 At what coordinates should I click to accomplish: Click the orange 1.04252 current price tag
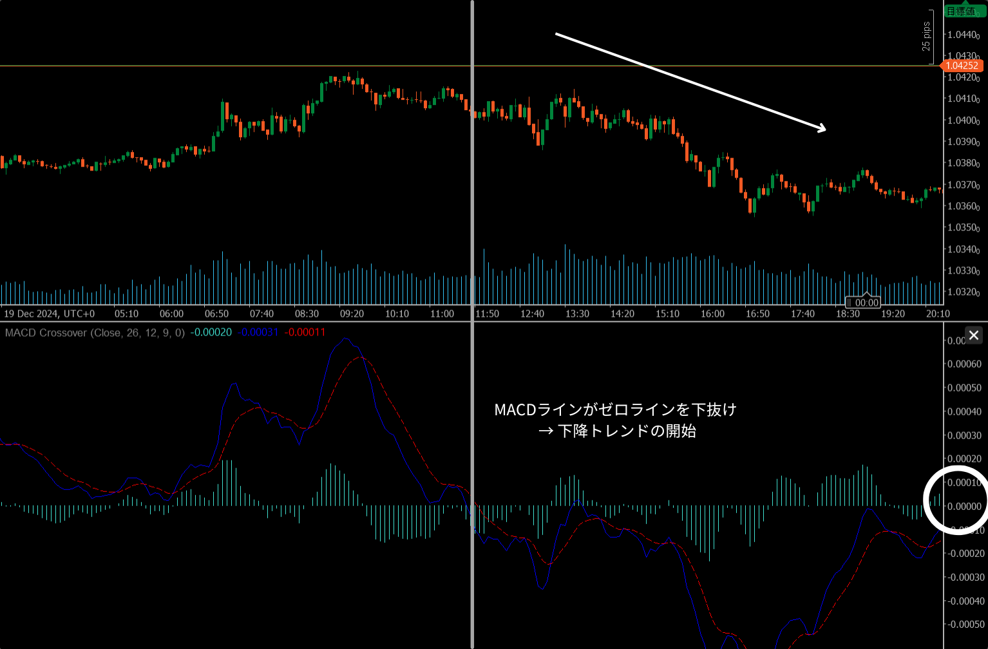pos(962,66)
